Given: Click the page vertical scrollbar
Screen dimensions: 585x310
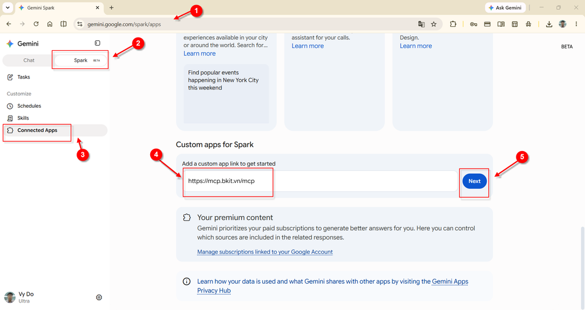Looking at the screenshot, I should (x=582, y=268).
